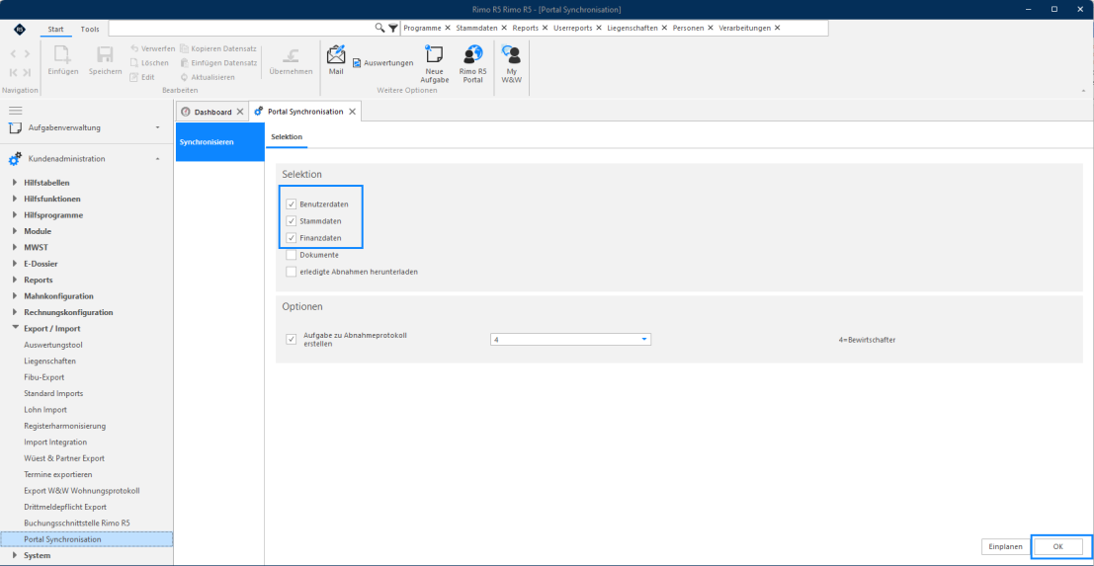
Task: Toggle the hamburger sidebar menu
Action: 16,111
